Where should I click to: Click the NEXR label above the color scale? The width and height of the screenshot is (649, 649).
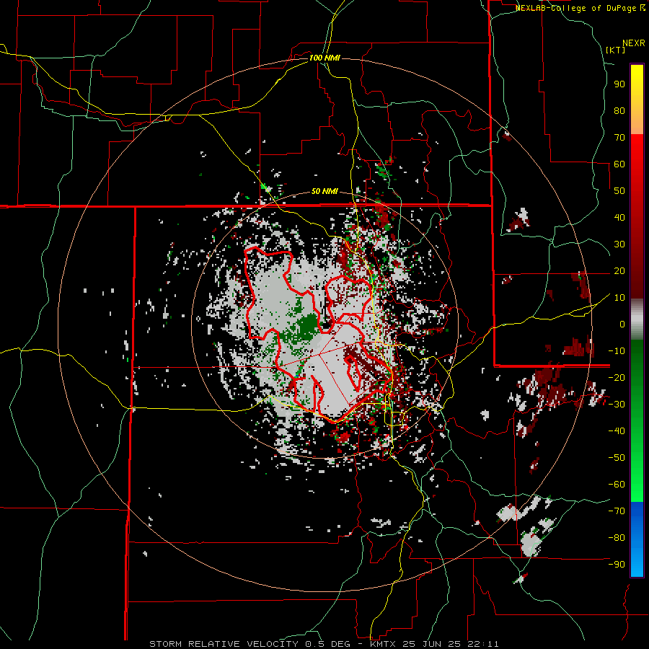pos(633,43)
